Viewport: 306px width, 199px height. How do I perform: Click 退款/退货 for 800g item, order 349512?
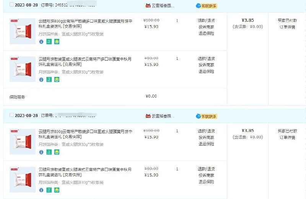206,21
